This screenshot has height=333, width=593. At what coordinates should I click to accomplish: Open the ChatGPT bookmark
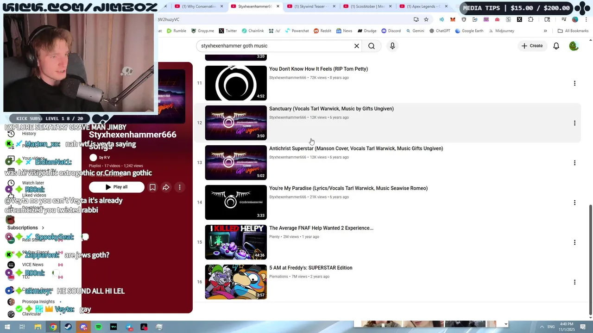pyautogui.click(x=440, y=31)
